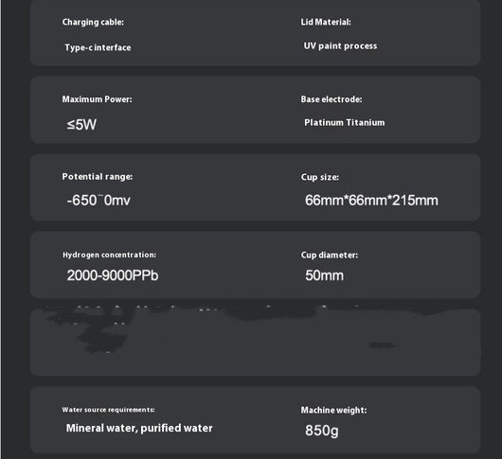Click the Water source requirements label
Image resolution: width=502 pixels, height=459 pixels.
109,410
